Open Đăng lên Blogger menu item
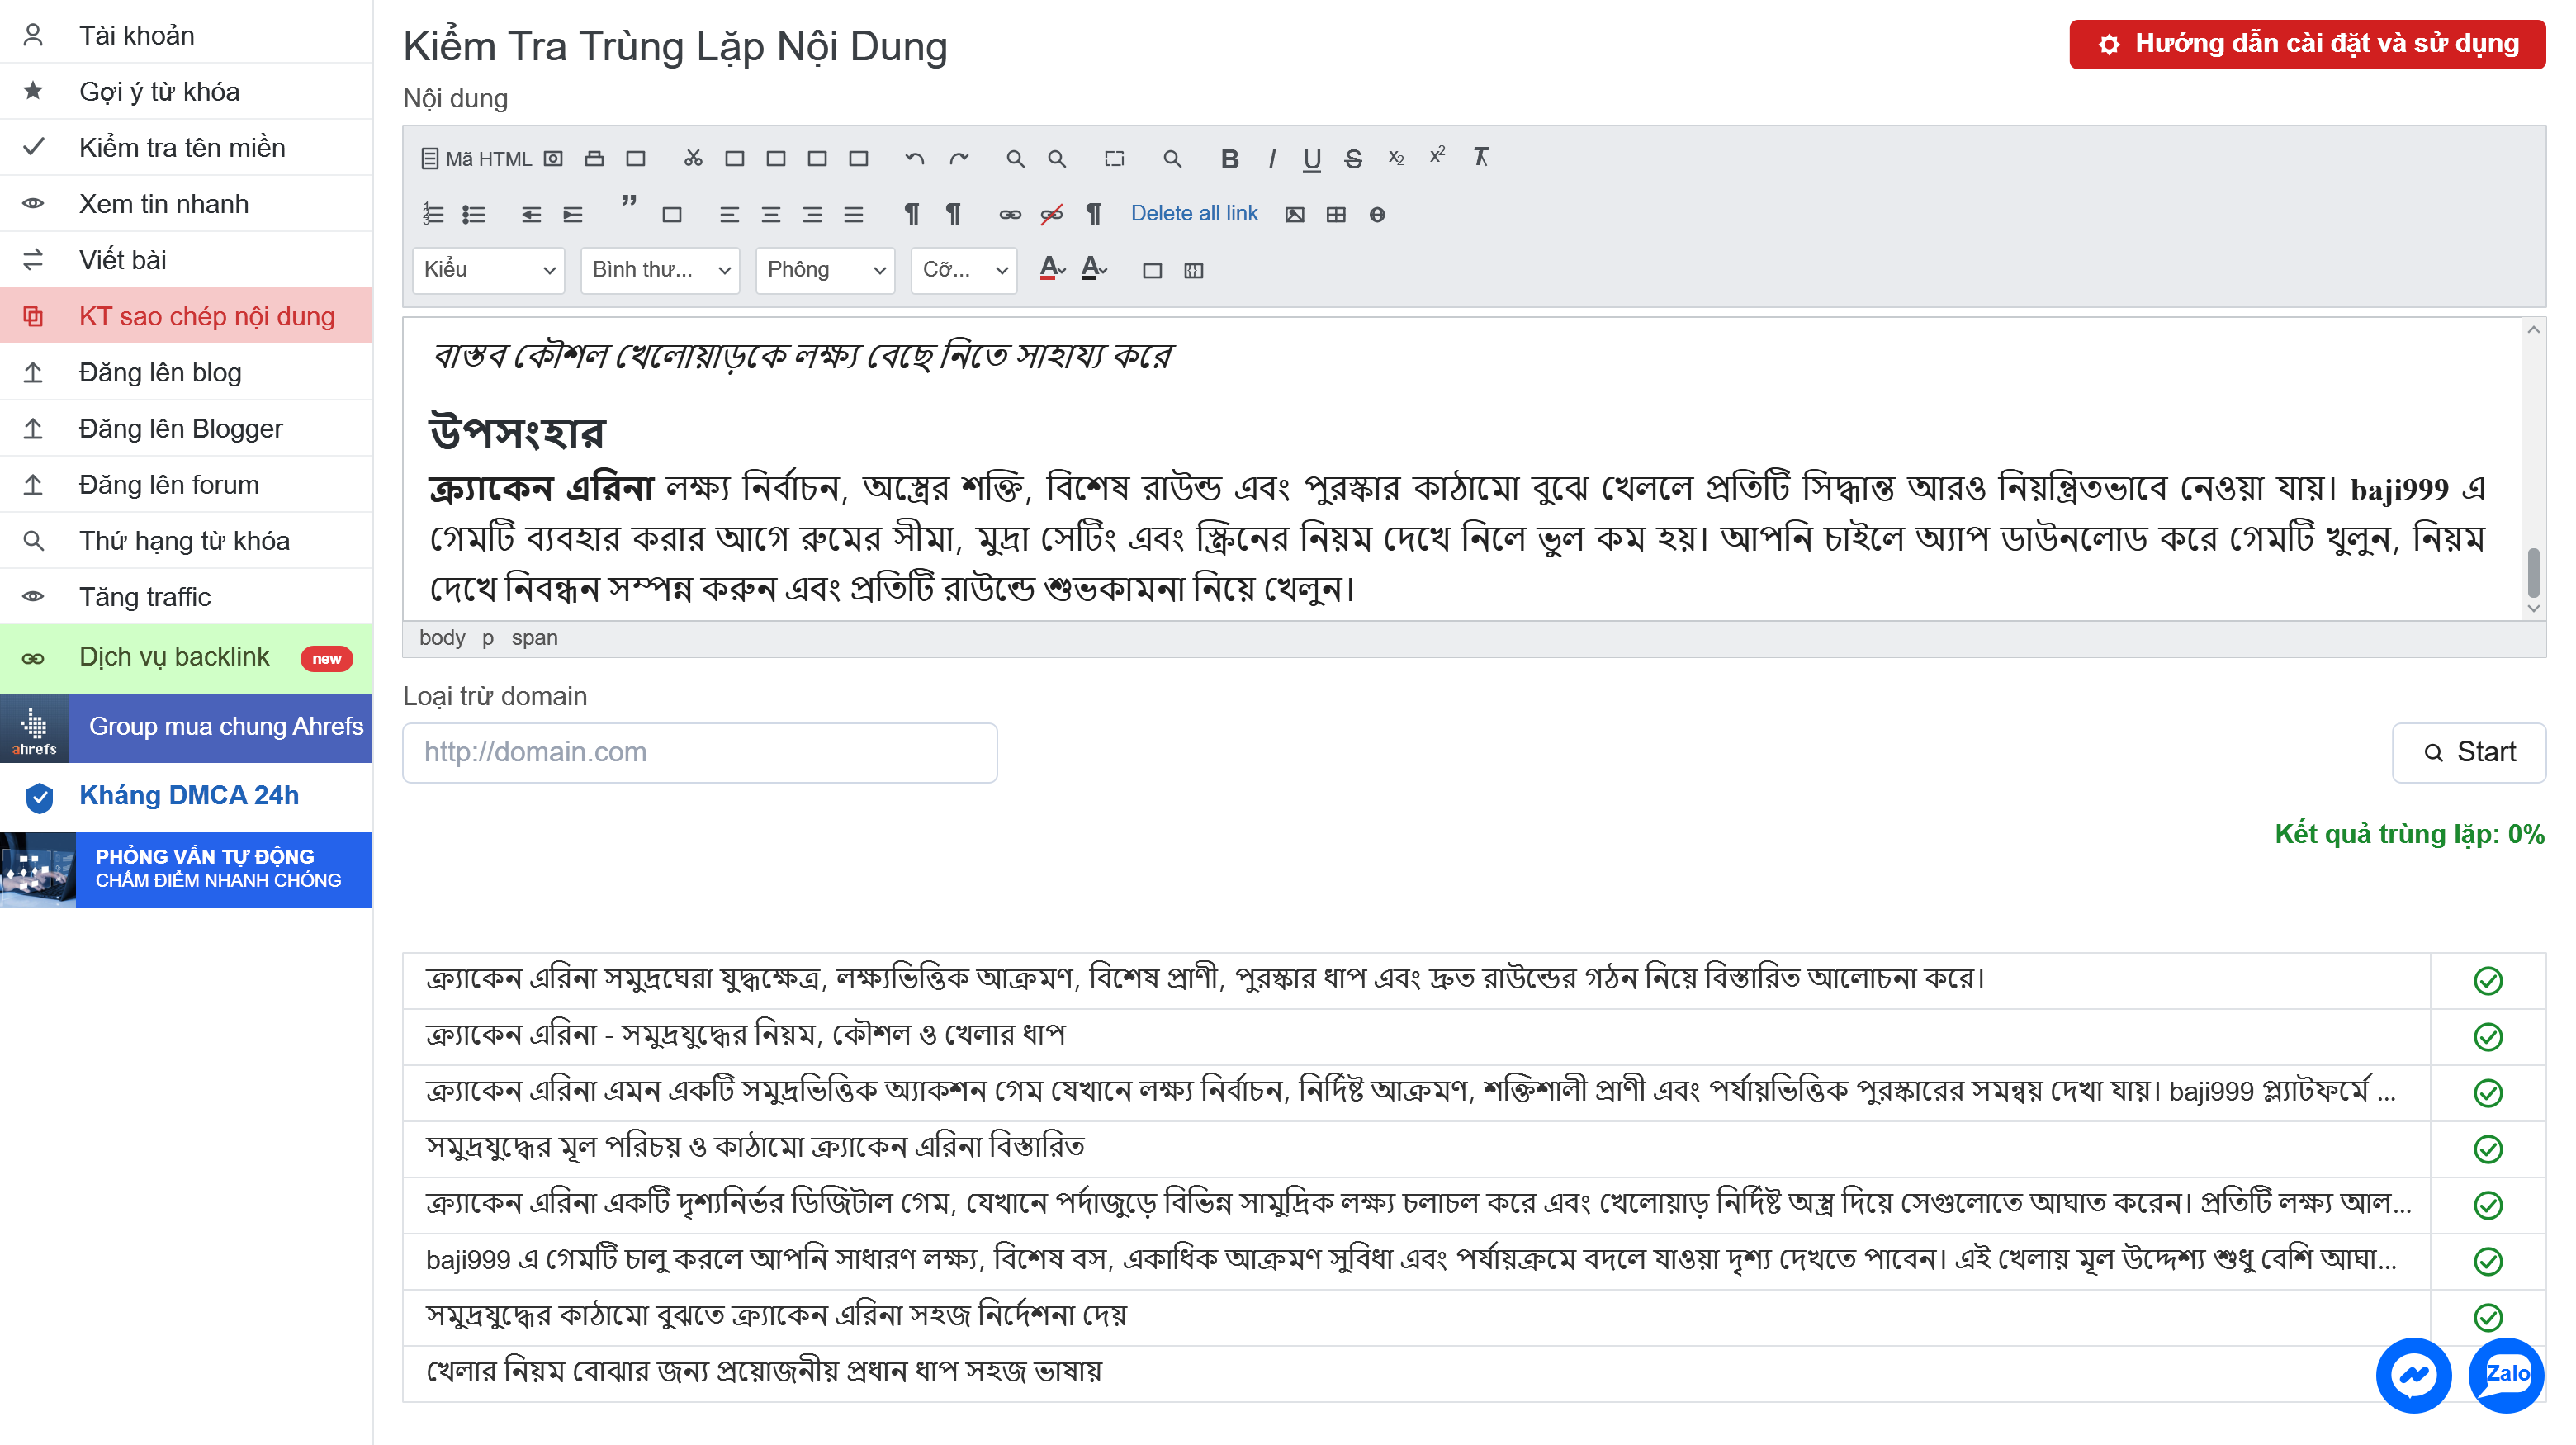Image resolution: width=2576 pixels, height=1445 pixels. (186, 428)
